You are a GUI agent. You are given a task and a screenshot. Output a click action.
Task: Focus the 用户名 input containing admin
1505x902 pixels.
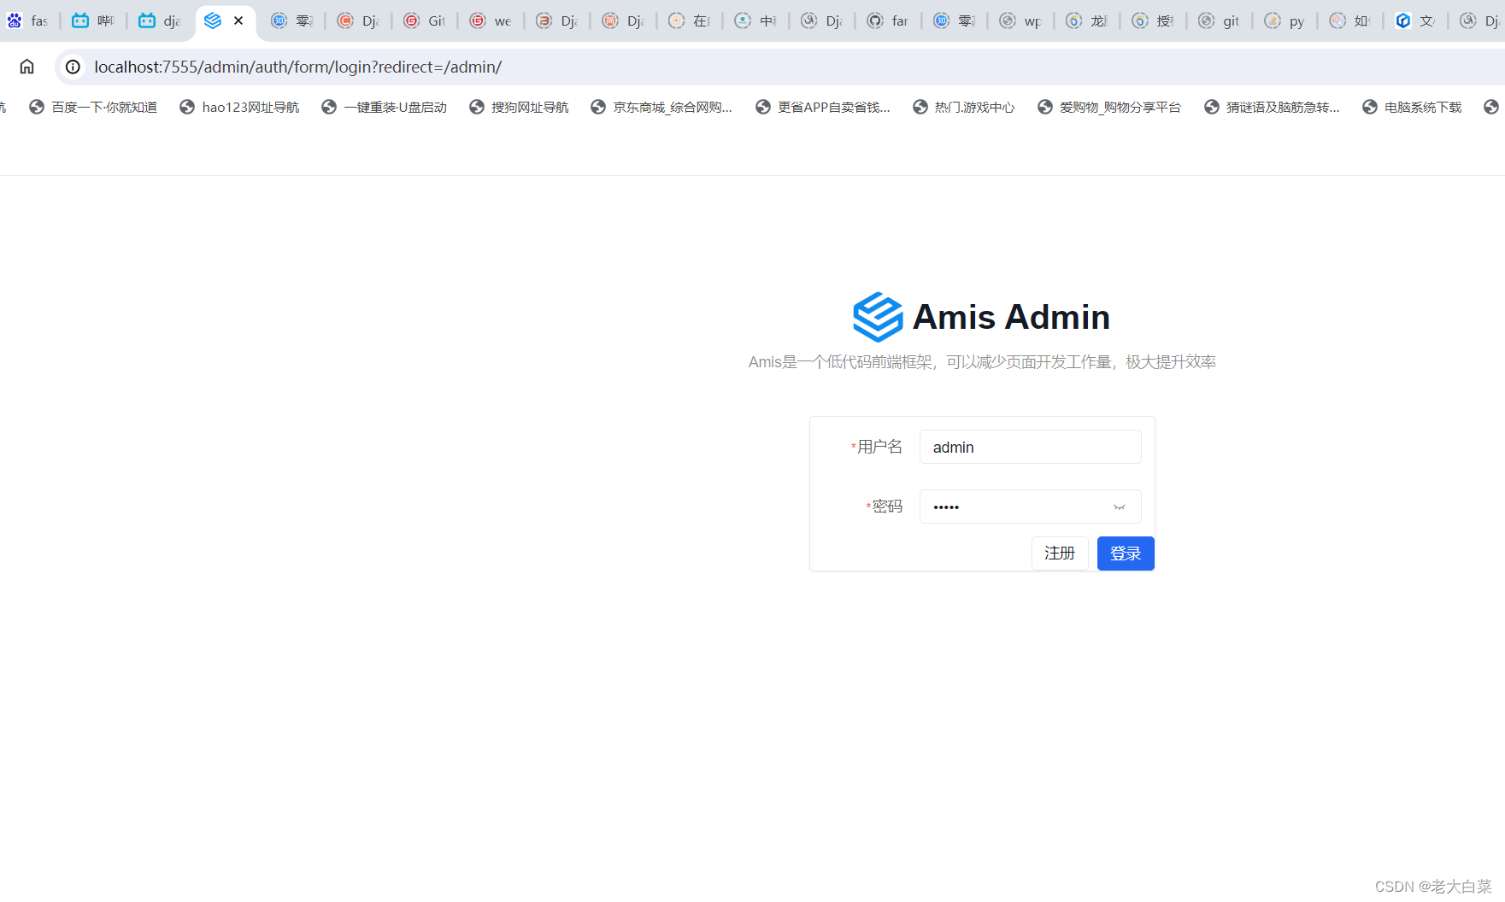click(x=1030, y=447)
